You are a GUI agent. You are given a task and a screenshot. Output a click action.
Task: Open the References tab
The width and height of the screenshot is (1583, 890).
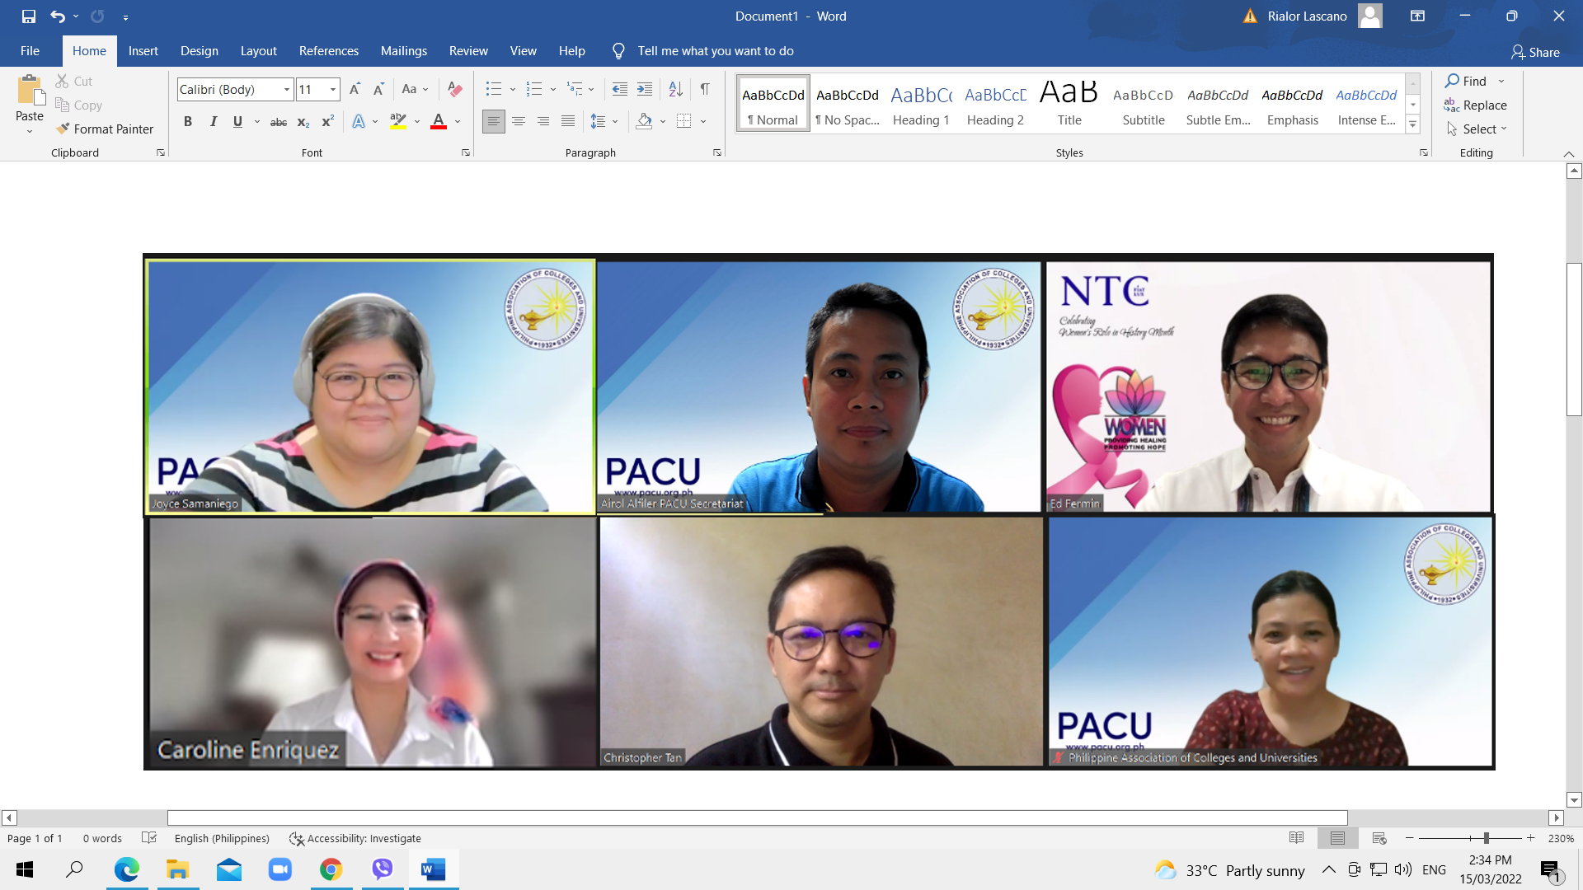[328, 51]
